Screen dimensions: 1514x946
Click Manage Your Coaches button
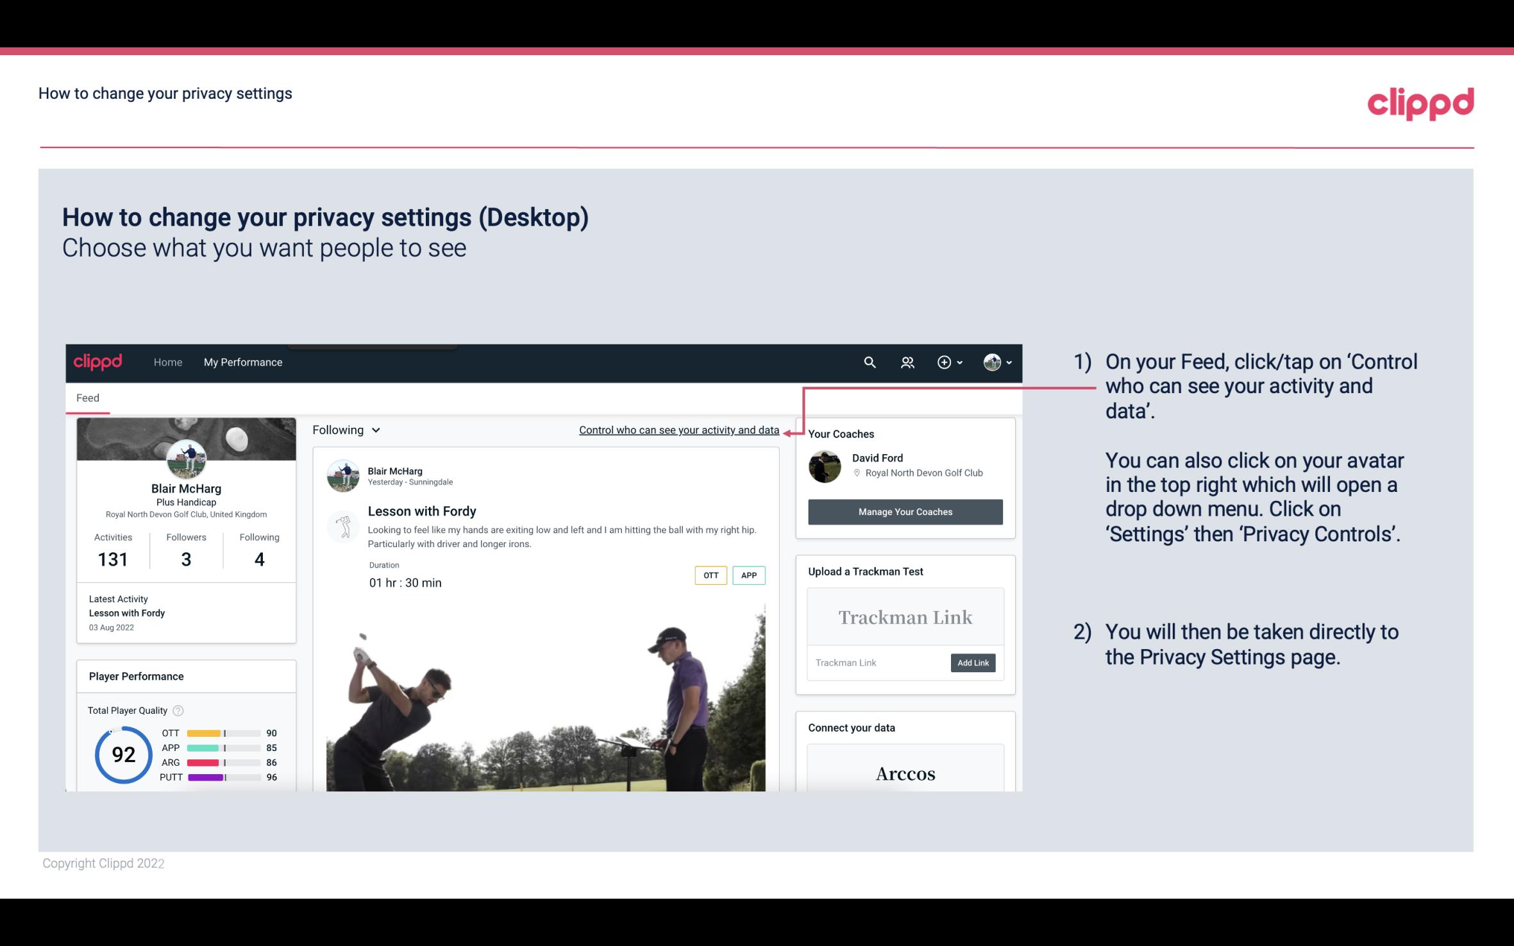pyautogui.click(x=904, y=512)
